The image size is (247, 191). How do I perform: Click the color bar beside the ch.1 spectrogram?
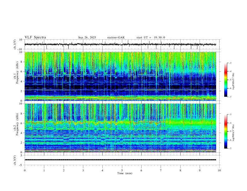[225, 80]
